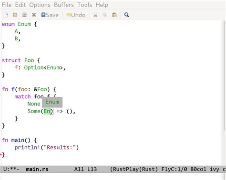
Task: Expand the Buffers menu
Action: (x=64, y=5)
